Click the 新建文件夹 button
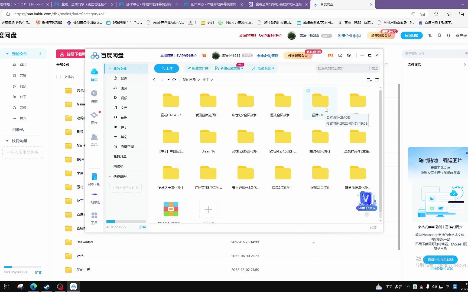Viewport: 468px width, 292px height. pyautogui.click(x=197, y=68)
